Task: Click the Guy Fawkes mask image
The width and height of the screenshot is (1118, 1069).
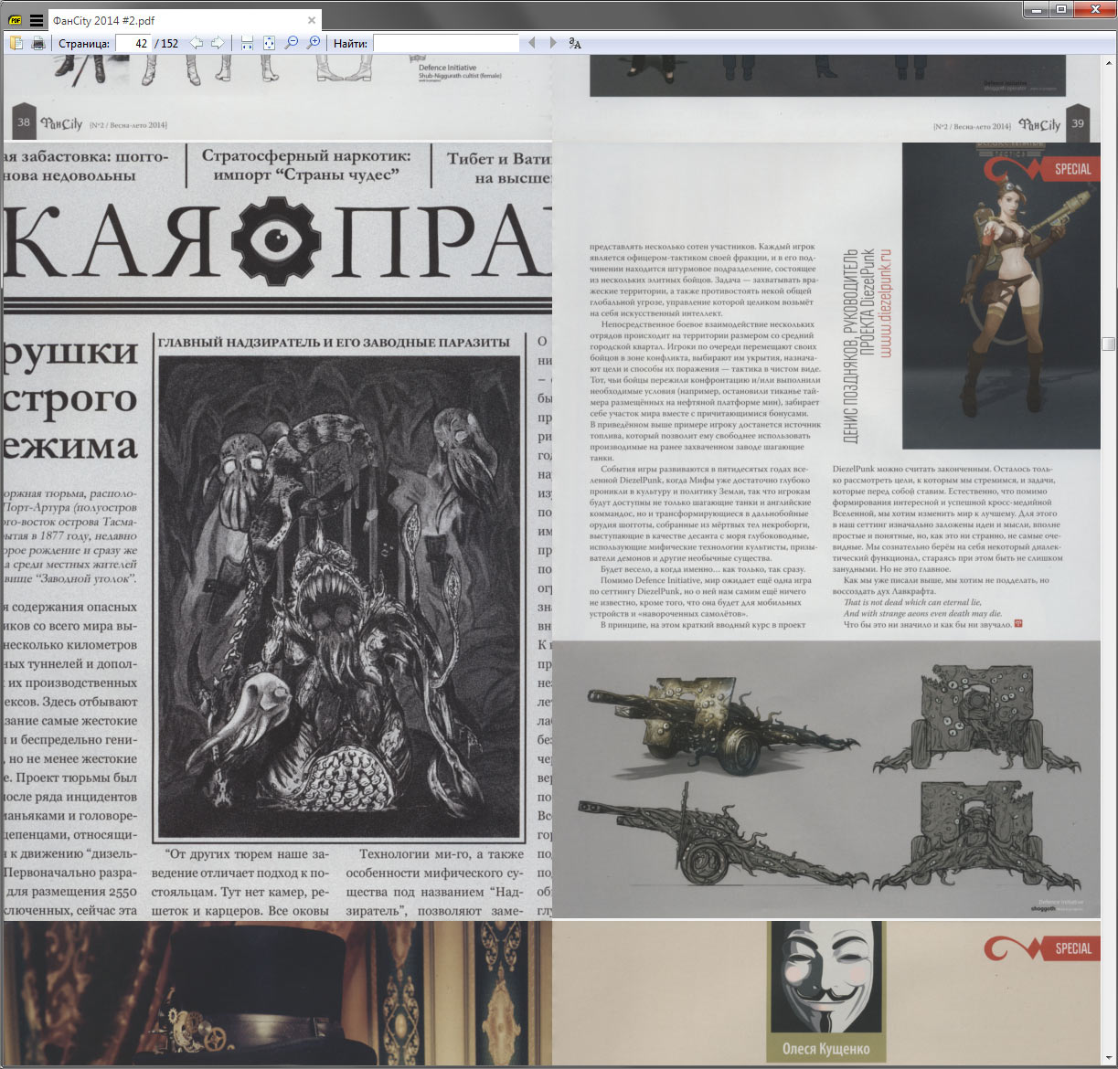Action: point(826,978)
